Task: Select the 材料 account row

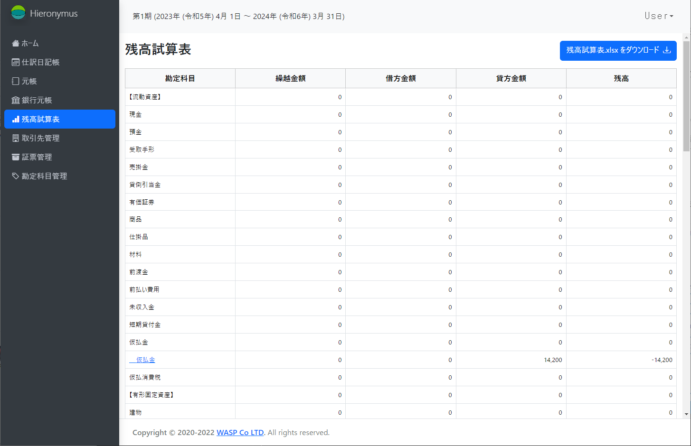Action: pos(401,254)
